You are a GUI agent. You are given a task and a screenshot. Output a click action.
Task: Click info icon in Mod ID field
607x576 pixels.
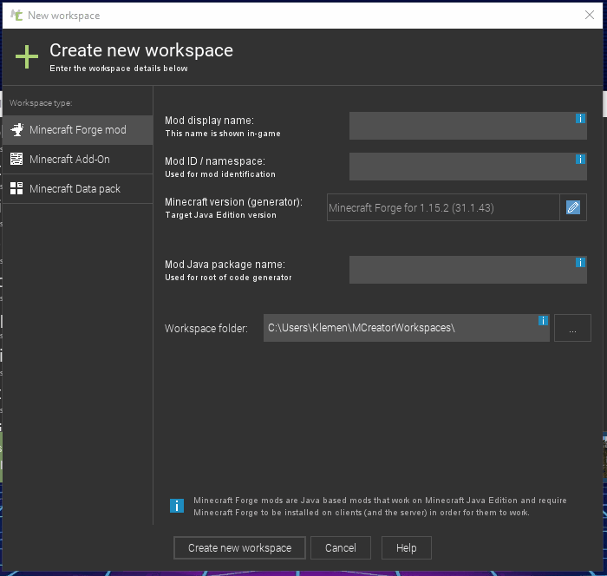tap(580, 160)
